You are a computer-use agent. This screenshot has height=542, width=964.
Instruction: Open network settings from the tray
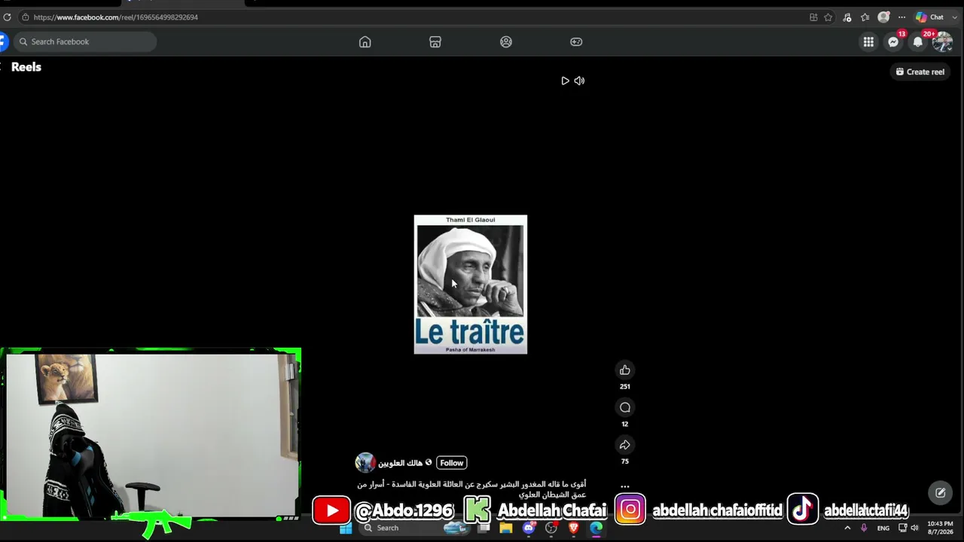click(902, 528)
